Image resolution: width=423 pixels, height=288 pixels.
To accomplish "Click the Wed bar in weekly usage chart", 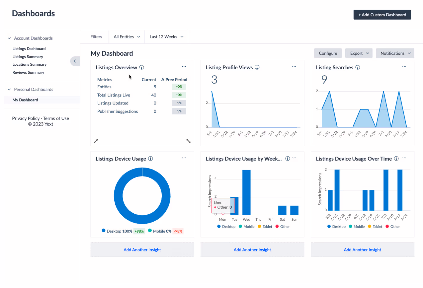I will (246, 192).
